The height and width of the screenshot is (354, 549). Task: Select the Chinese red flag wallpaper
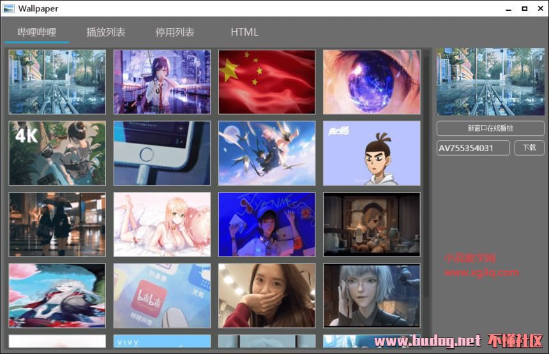pos(267,82)
